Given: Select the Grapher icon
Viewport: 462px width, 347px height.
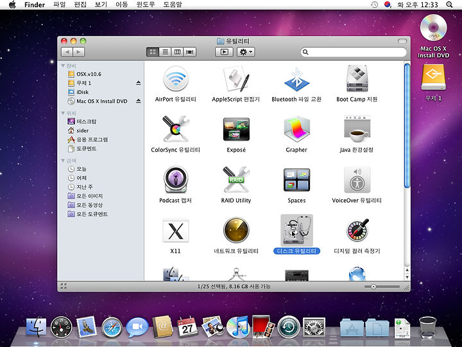Looking at the screenshot, I should 296,129.
